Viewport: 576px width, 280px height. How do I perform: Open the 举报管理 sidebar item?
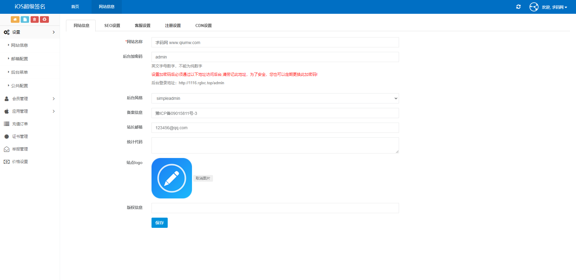point(20,149)
